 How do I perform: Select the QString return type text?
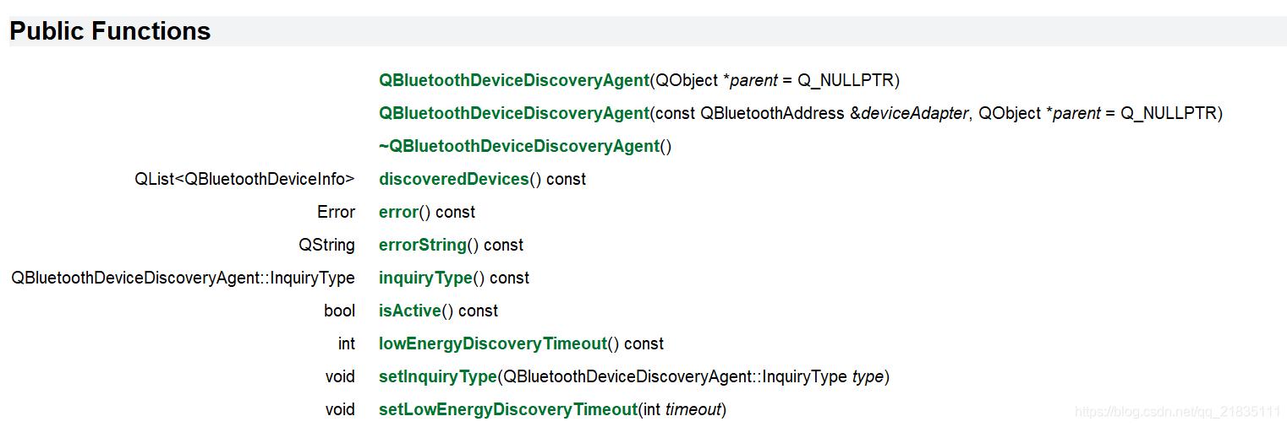coord(326,245)
